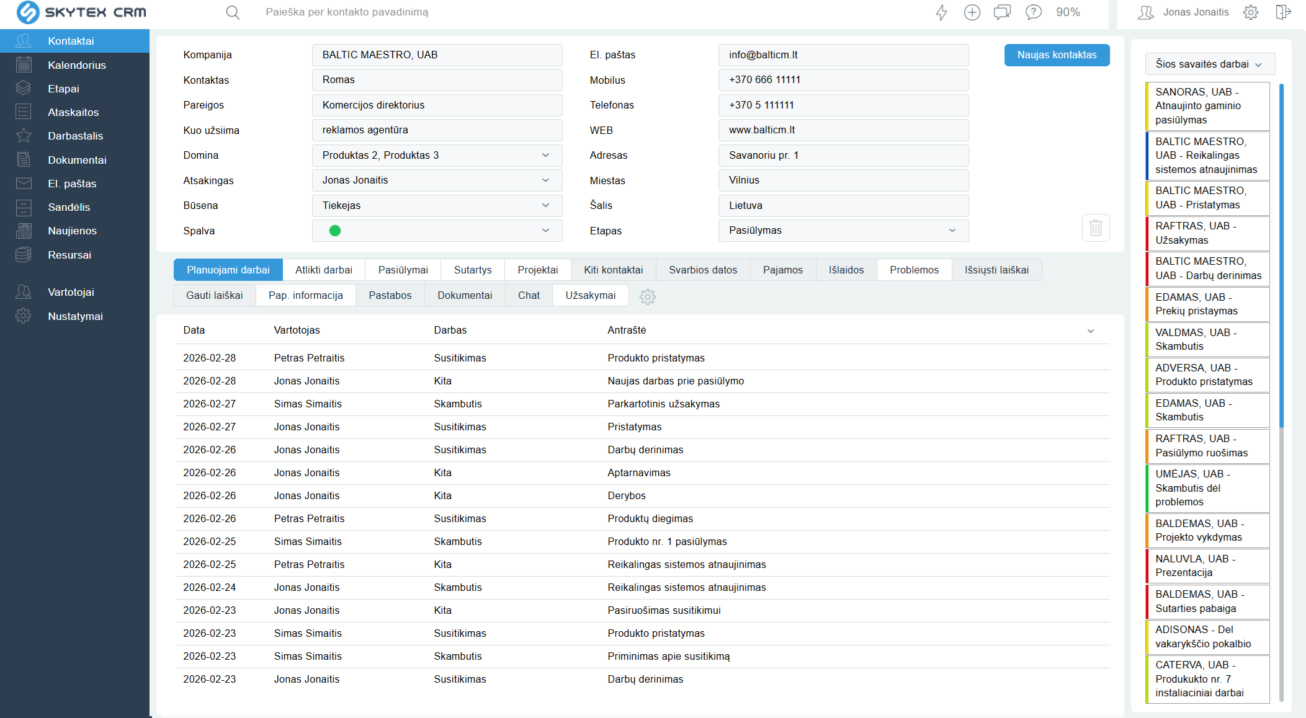This screenshot has height=718, width=1306.
Task: Click the logout door icon
Action: [1283, 12]
